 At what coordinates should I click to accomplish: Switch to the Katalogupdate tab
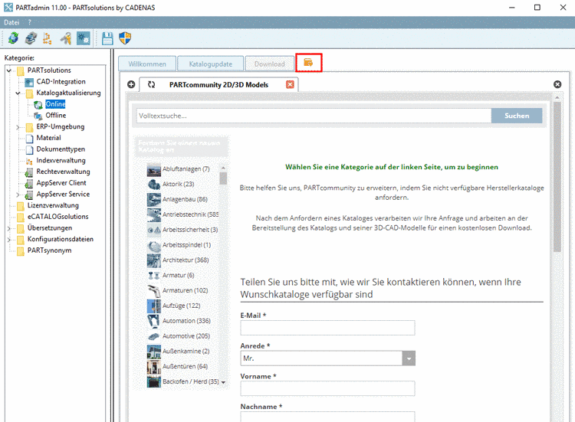pyautogui.click(x=211, y=64)
